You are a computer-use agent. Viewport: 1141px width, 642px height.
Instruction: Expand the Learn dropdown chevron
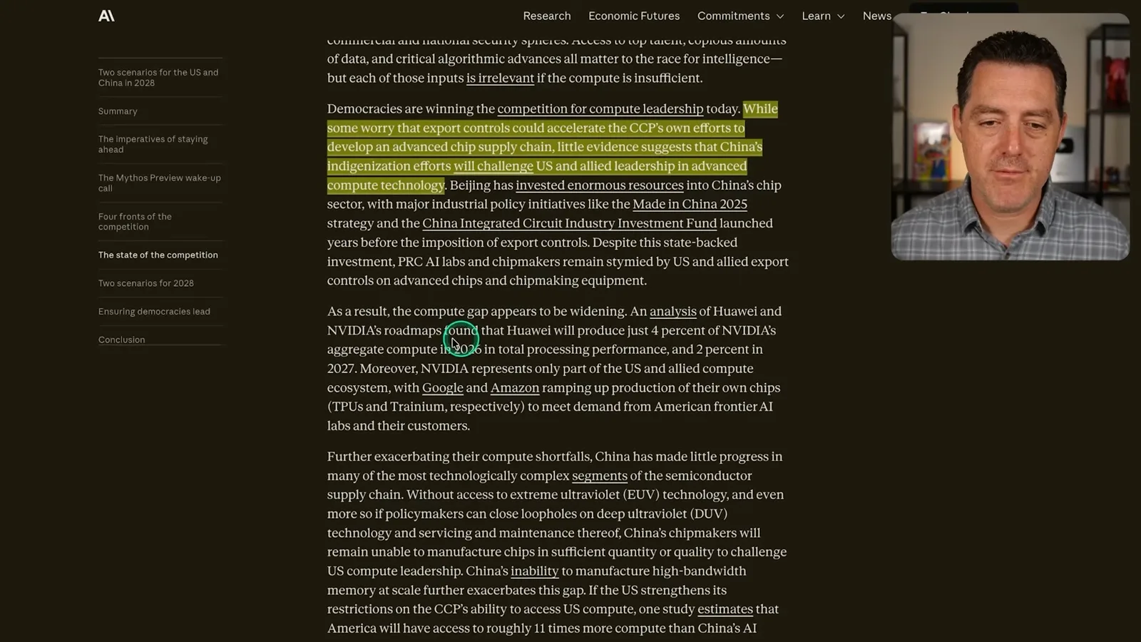point(841,16)
